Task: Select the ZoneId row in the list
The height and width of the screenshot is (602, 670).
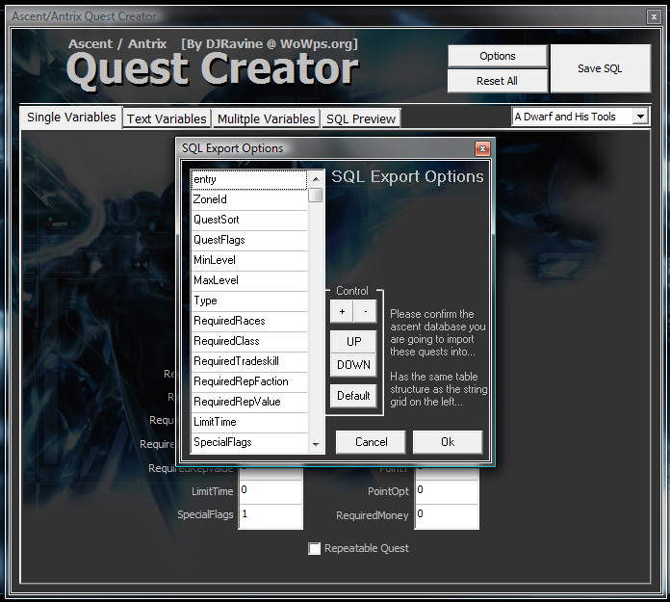Action: (249, 199)
